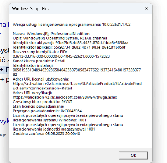Click the 'Przyczyna powiadomienia: 0xC004F034' line
This screenshot has height=163, width=167.
click(48, 111)
